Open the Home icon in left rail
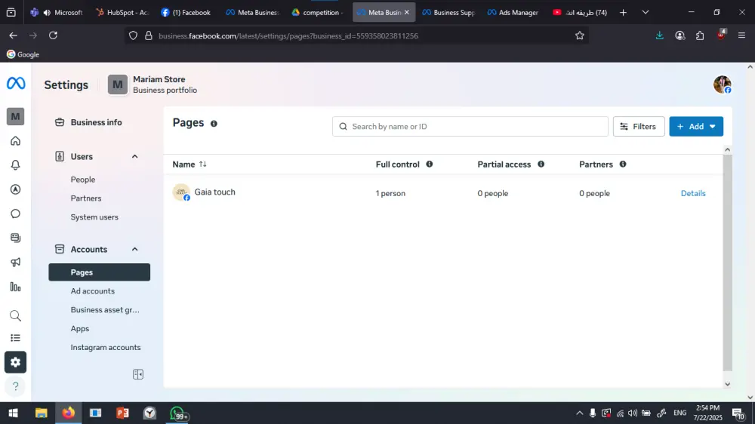755x424 pixels. (x=15, y=141)
